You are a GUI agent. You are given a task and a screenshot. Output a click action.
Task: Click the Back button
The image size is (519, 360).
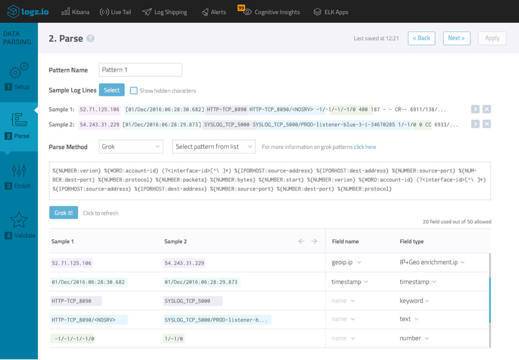point(421,38)
